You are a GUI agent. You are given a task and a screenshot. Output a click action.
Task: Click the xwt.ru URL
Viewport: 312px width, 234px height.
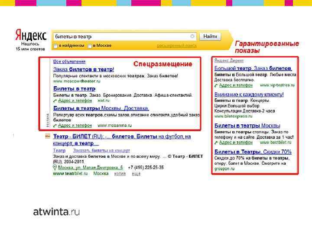click(104, 101)
